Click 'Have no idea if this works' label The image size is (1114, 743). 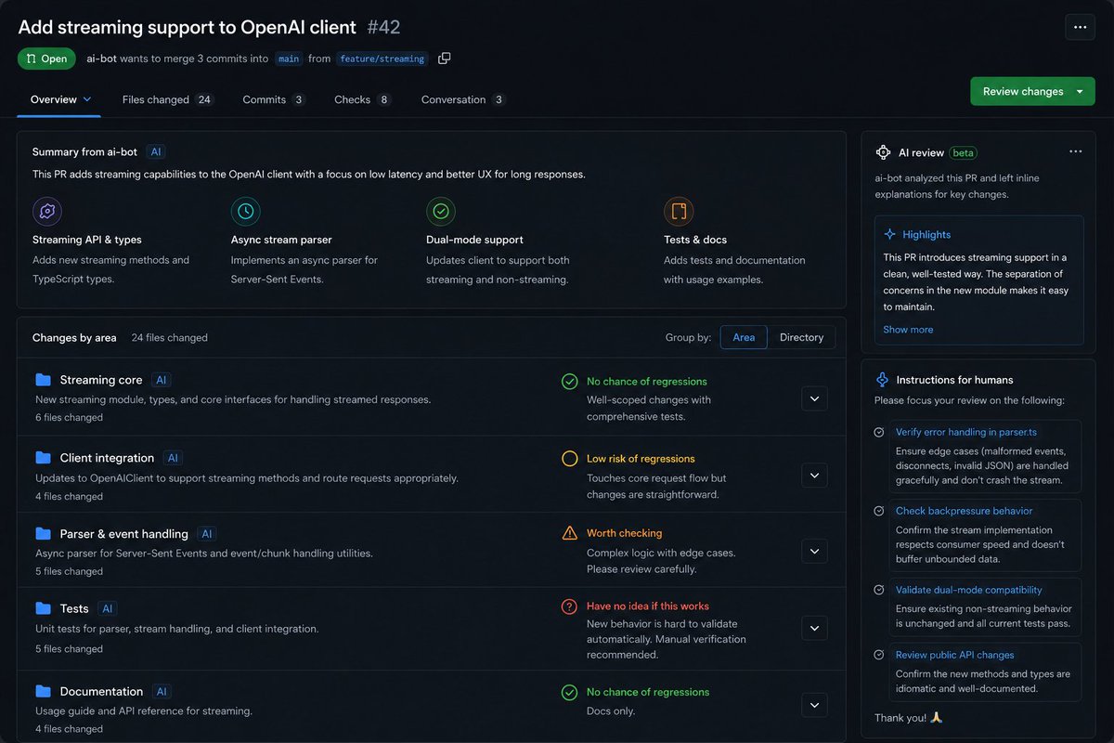648,606
